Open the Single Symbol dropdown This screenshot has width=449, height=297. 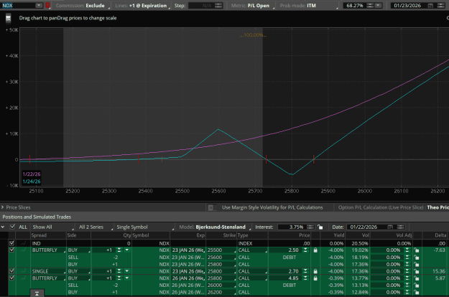144,227
